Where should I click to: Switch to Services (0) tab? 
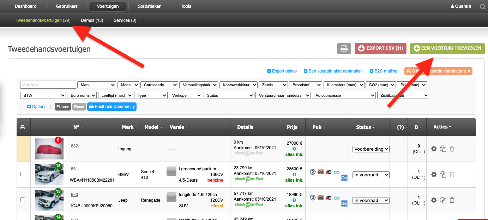[125, 20]
